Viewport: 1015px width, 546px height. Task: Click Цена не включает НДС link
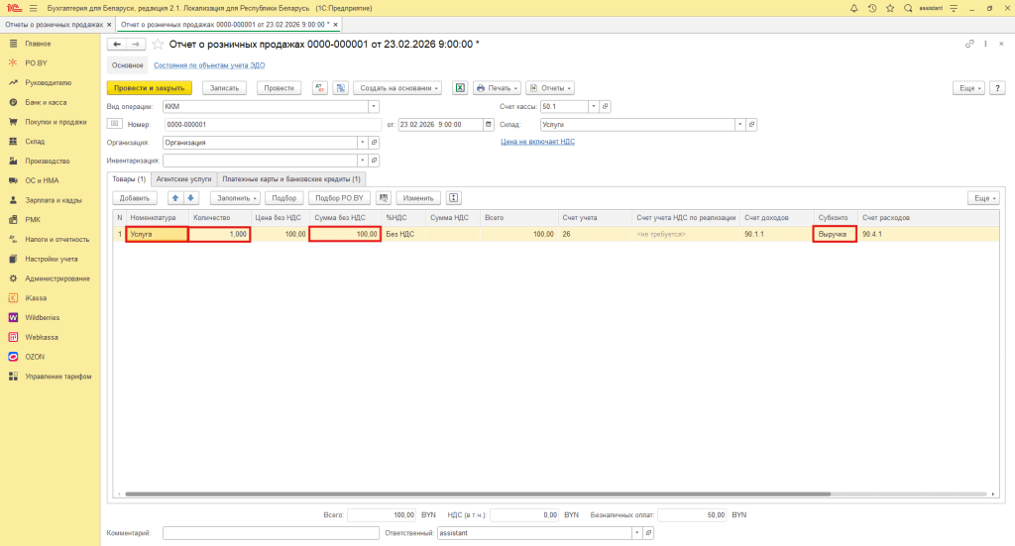537,142
